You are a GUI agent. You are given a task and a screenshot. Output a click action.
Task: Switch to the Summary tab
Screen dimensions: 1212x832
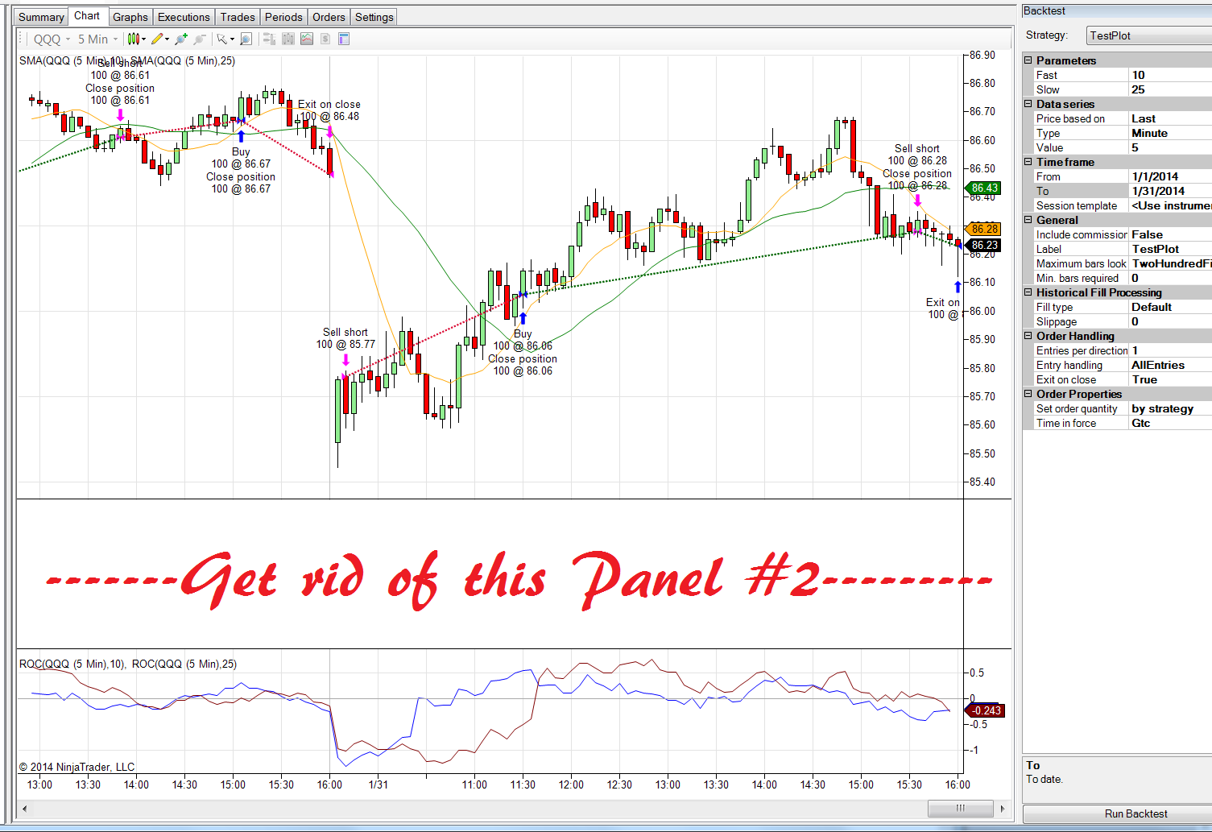coord(41,17)
